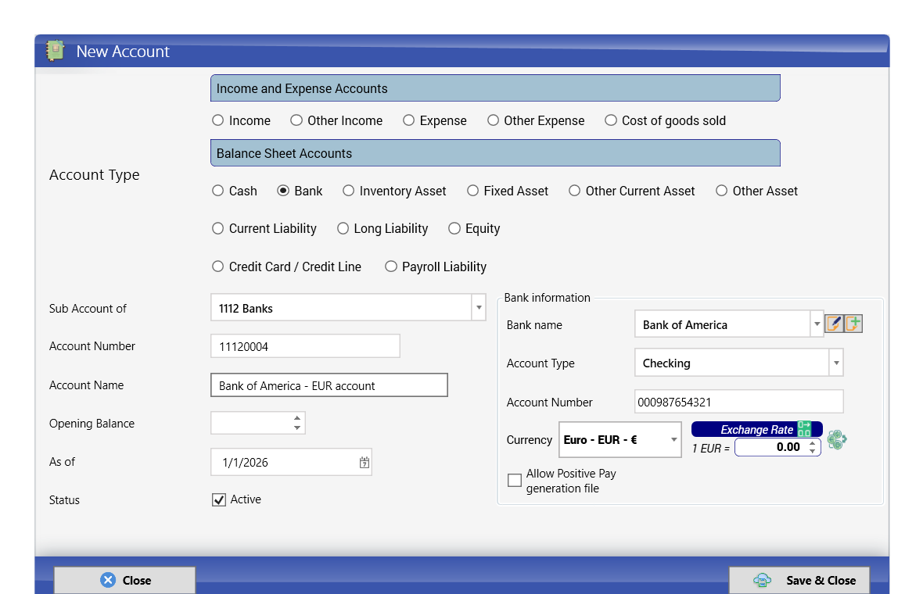Select Credit Card / Credit Line option
The width and height of the screenshot is (923, 594).
click(x=217, y=267)
